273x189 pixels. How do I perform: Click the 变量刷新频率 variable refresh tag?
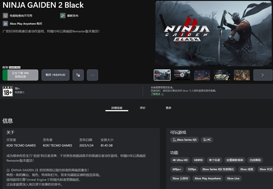point(235,160)
